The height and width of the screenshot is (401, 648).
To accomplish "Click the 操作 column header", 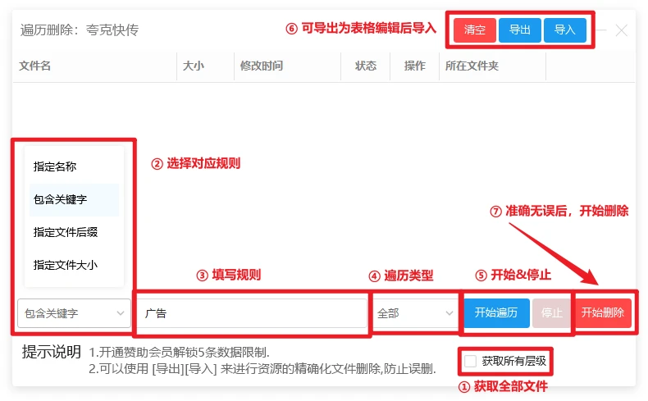I will [414, 66].
